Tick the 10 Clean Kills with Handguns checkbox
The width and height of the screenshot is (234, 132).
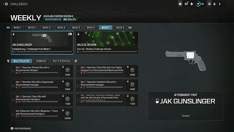(13, 100)
